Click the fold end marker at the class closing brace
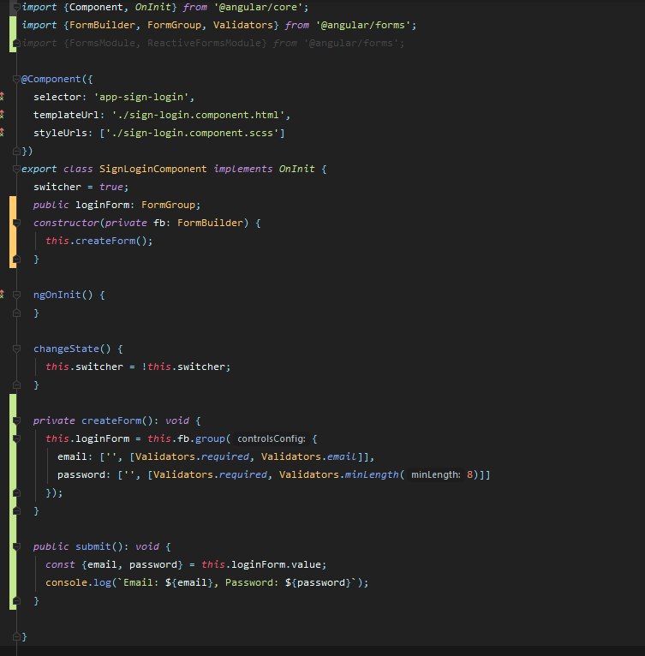This screenshot has width=645, height=656. [17, 637]
